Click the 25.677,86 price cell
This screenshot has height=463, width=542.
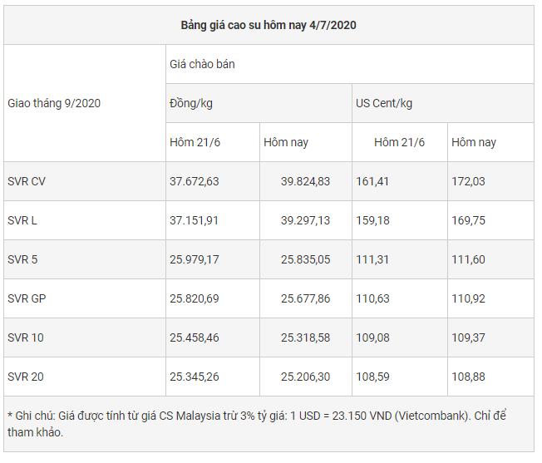[x=305, y=298]
